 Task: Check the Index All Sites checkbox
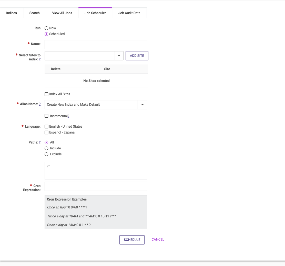click(x=46, y=94)
